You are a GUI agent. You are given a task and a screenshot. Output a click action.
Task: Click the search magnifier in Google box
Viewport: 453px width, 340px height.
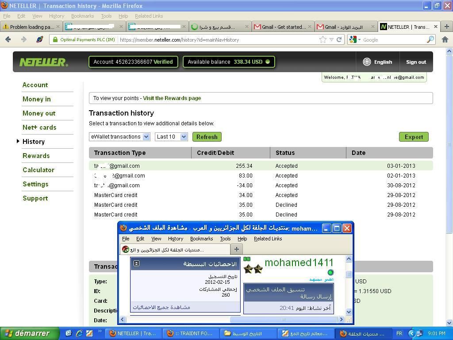point(430,39)
